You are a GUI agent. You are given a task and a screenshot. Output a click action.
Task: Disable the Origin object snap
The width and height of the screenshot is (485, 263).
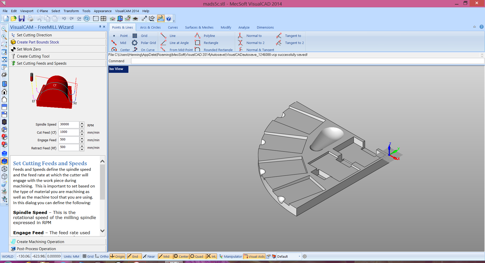tap(117, 256)
